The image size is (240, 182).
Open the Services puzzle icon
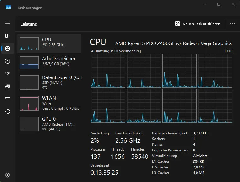click(8, 111)
